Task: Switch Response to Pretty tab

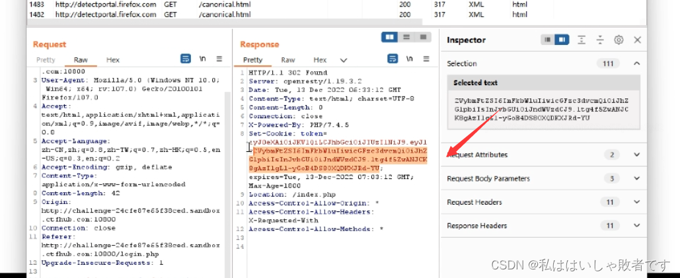Action: click(253, 59)
